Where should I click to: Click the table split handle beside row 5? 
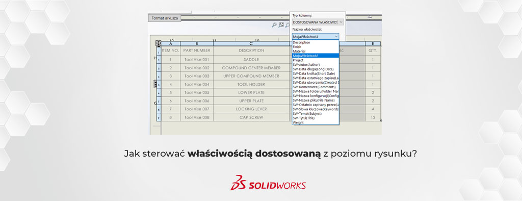[x=155, y=84]
